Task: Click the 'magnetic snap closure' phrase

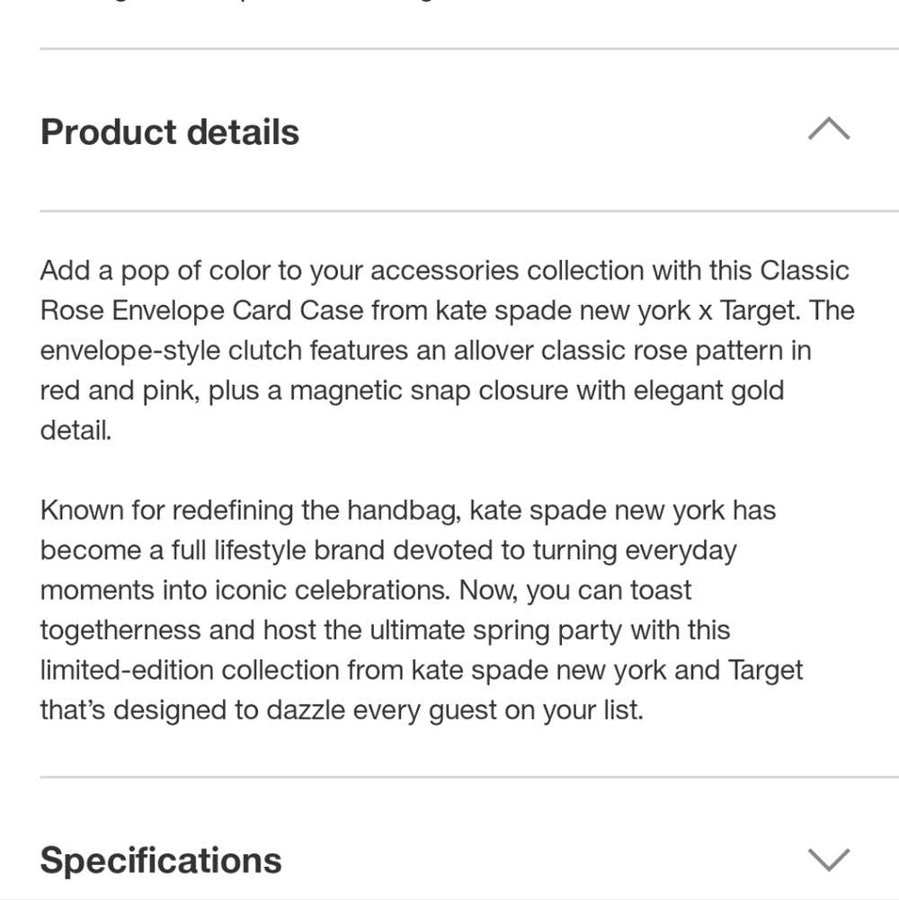Action: pyautogui.click(x=428, y=391)
